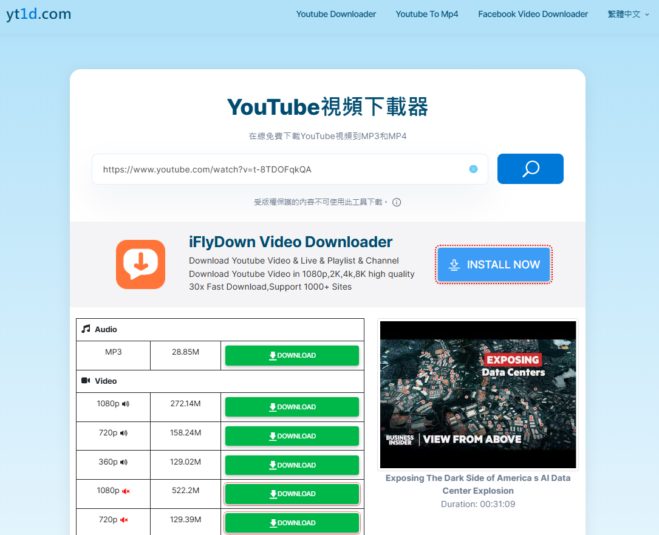Click the INSTALL NOW button
This screenshot has height=535, width=659.
point(493,264)
